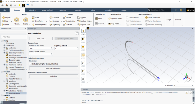Enable Turbo Models checkbox

click(x=127, y=18)
